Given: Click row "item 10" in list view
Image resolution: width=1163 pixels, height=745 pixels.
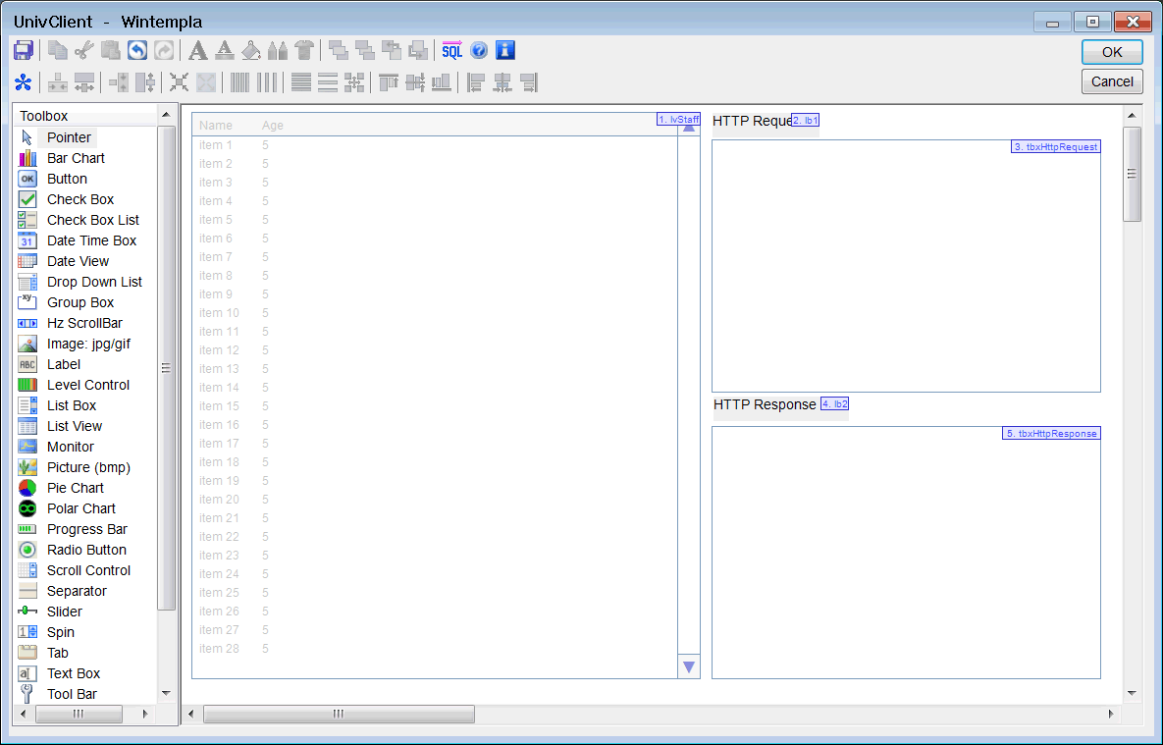Looking at the screenshot, I should click(435, 313).
